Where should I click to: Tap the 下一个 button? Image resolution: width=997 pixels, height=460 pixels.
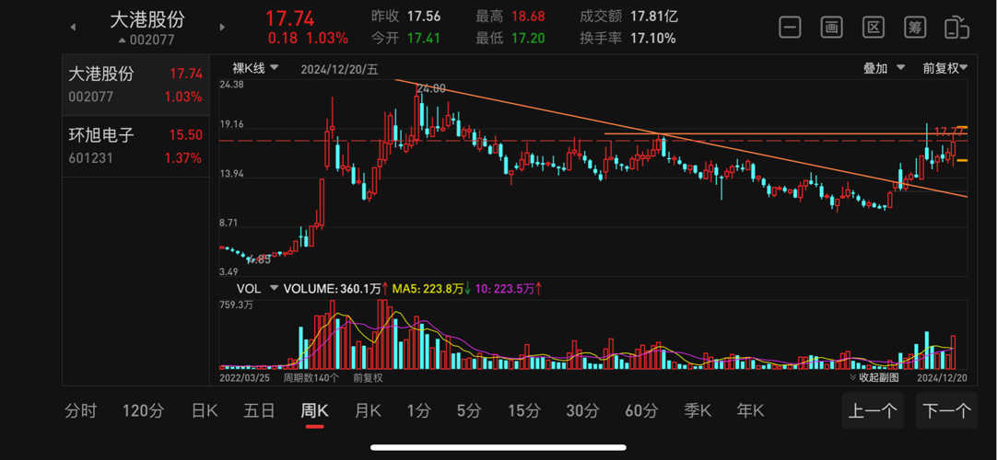click(946, 411)
